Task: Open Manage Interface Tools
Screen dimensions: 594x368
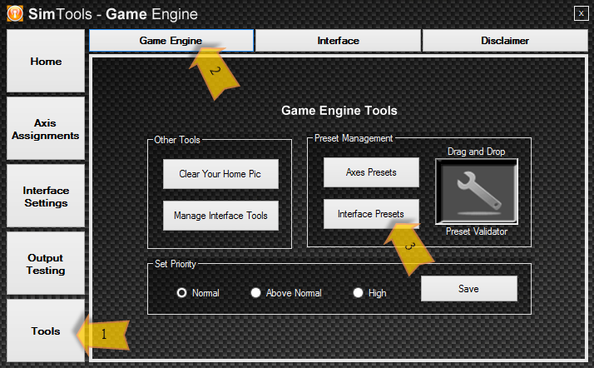Action: [x=220, y=216]
